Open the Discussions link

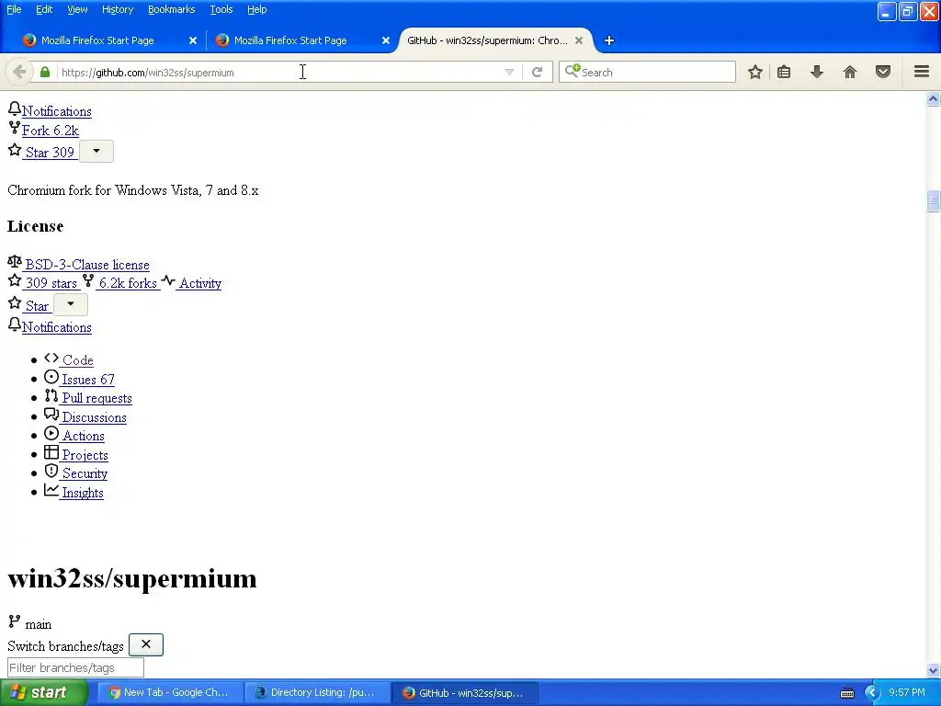(x=94, y=417)
